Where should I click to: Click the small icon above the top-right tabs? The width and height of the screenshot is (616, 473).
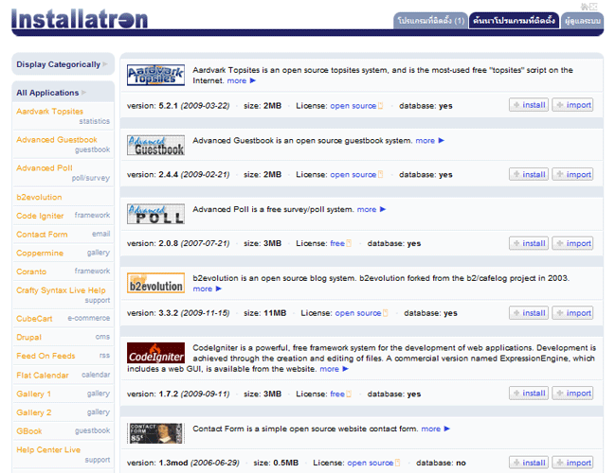point(589,7)
